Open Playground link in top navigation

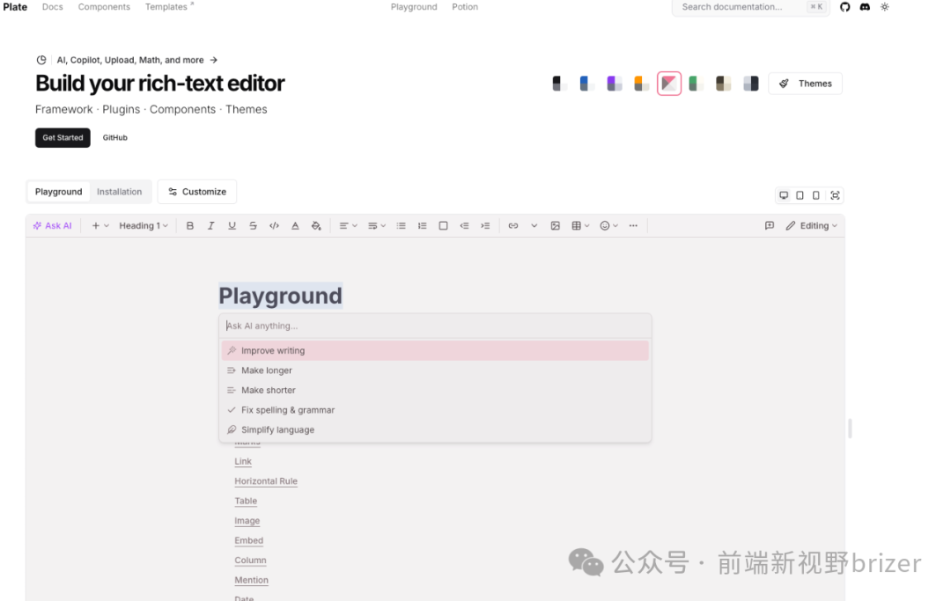[x=414, y=7]
